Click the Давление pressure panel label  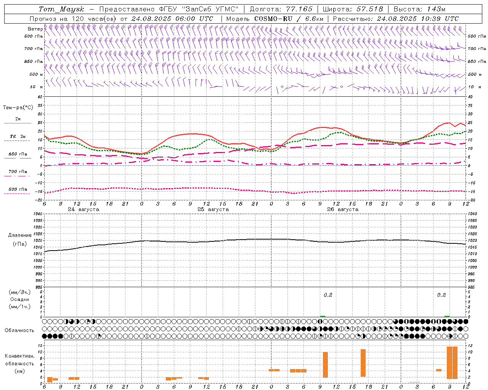click(20, 235)
